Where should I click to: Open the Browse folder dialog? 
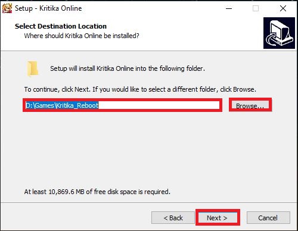[x=250, y=105]
